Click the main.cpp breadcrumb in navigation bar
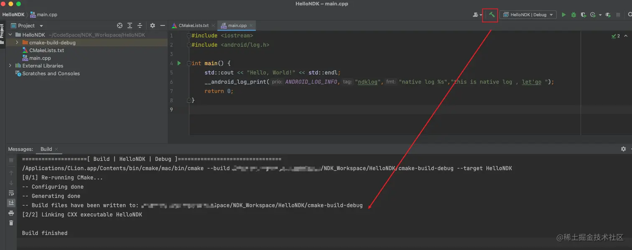The image size is (632, 250). 43,15
